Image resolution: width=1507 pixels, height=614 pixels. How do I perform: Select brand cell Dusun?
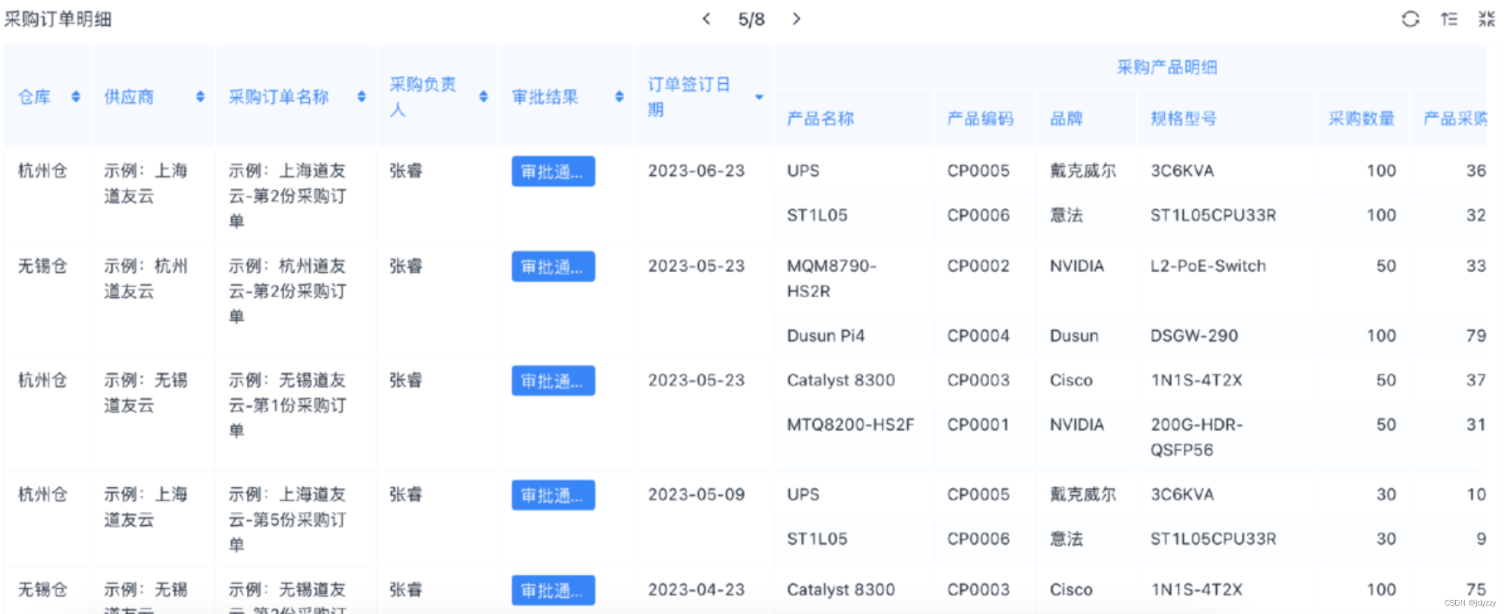(1074, 336)
